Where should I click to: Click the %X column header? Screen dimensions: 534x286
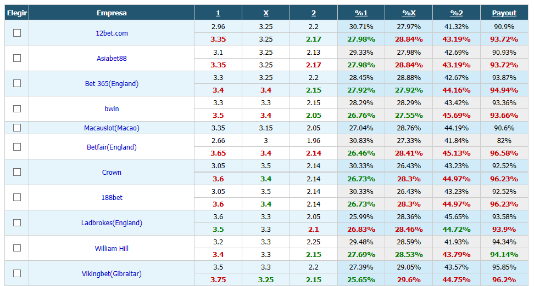coord(409,13)
